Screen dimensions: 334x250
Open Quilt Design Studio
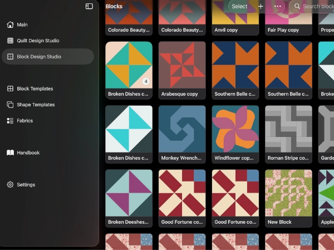48,41
